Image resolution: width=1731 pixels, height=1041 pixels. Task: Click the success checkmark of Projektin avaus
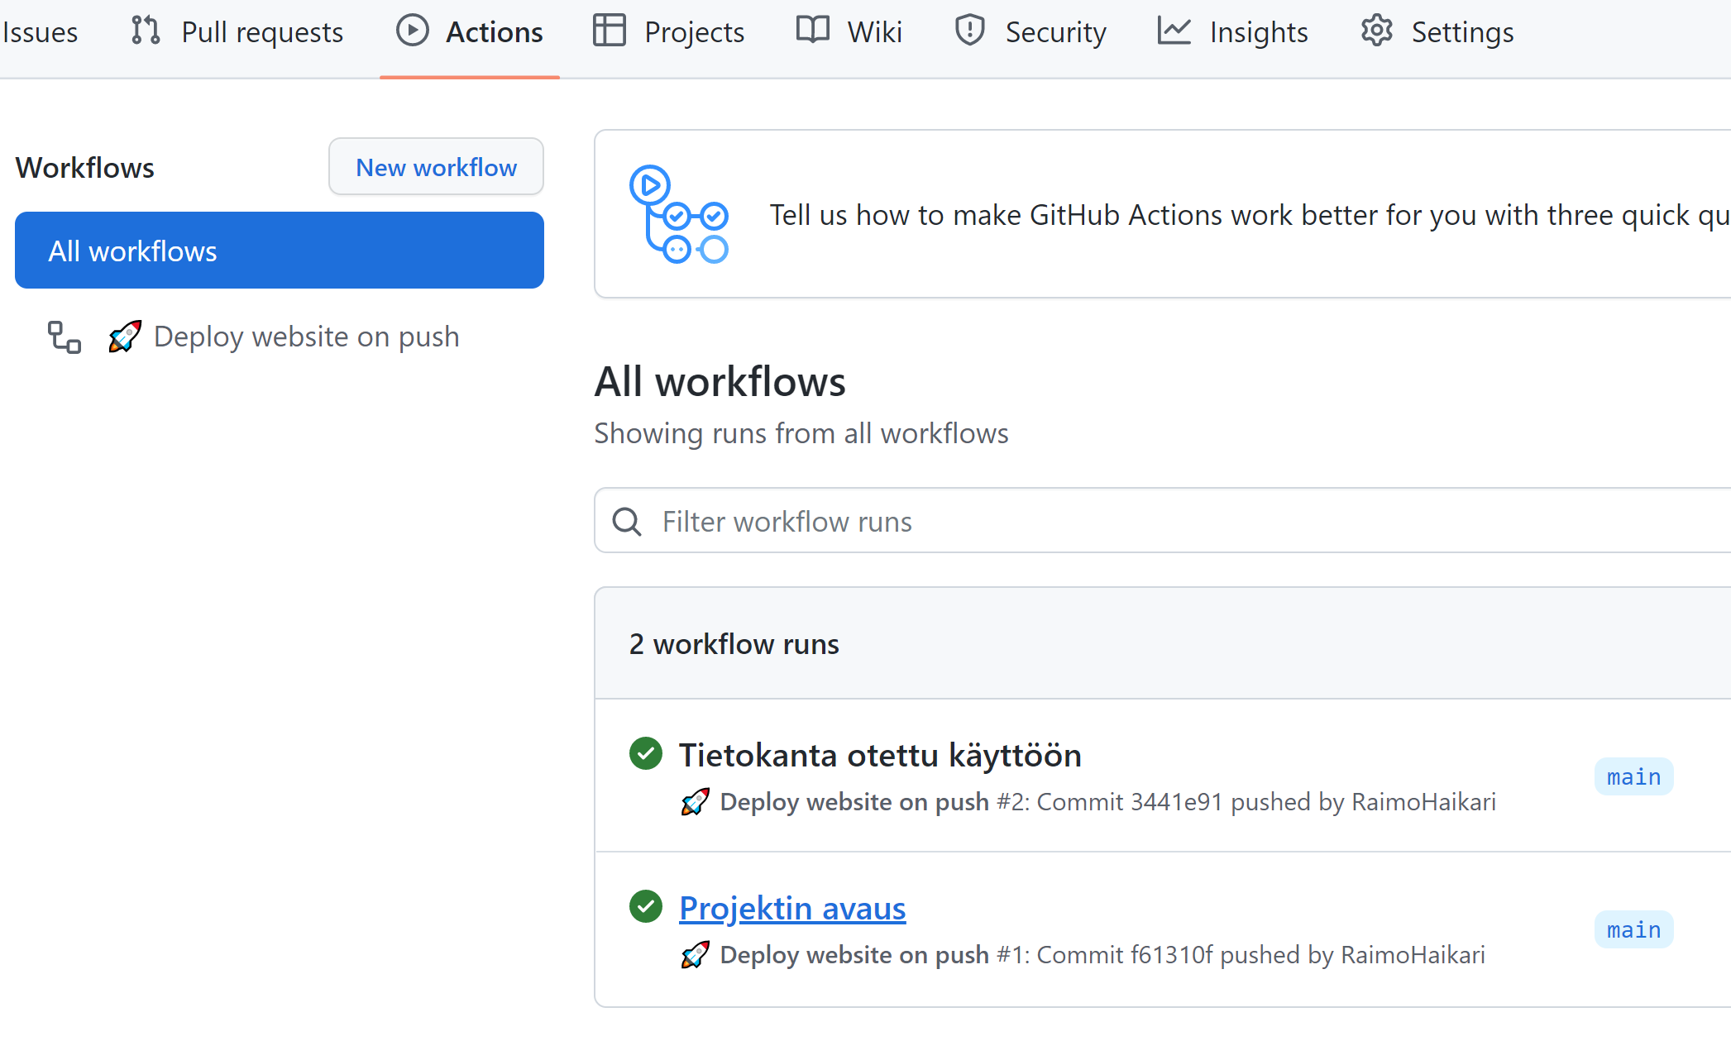[646, 906]
